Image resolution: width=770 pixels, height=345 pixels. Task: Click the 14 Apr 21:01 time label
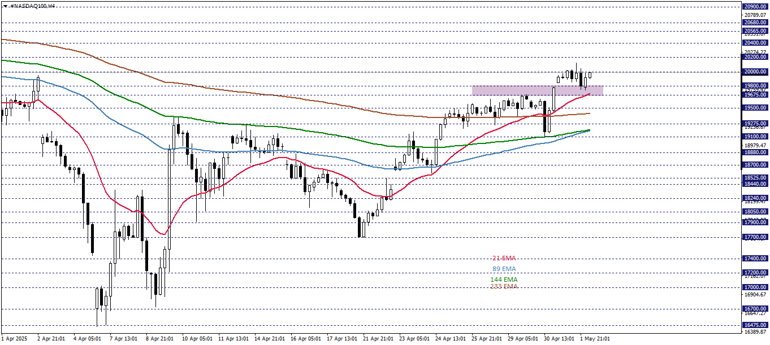point(270,339)
